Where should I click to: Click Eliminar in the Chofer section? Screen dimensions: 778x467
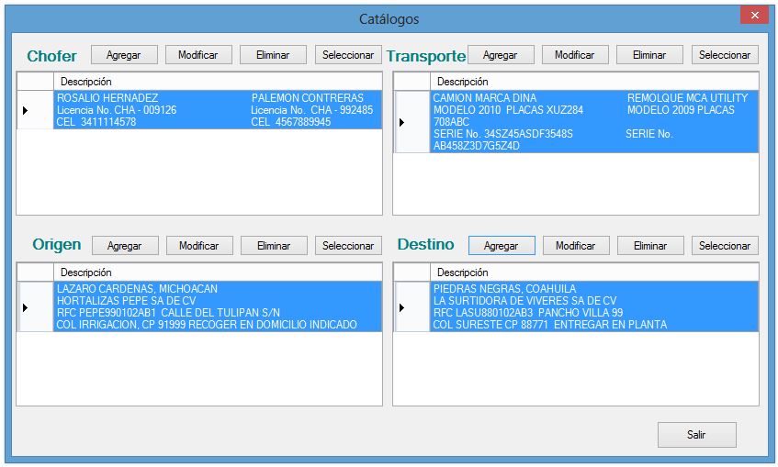[x=273, y=55]
